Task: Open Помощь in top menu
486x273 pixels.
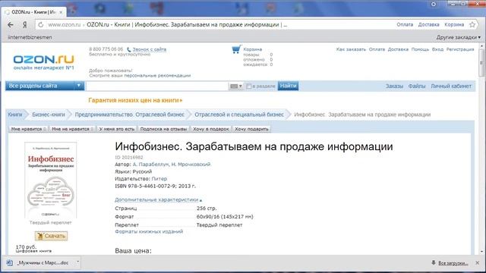Action: pyautogui.click(x=420, y=49)
